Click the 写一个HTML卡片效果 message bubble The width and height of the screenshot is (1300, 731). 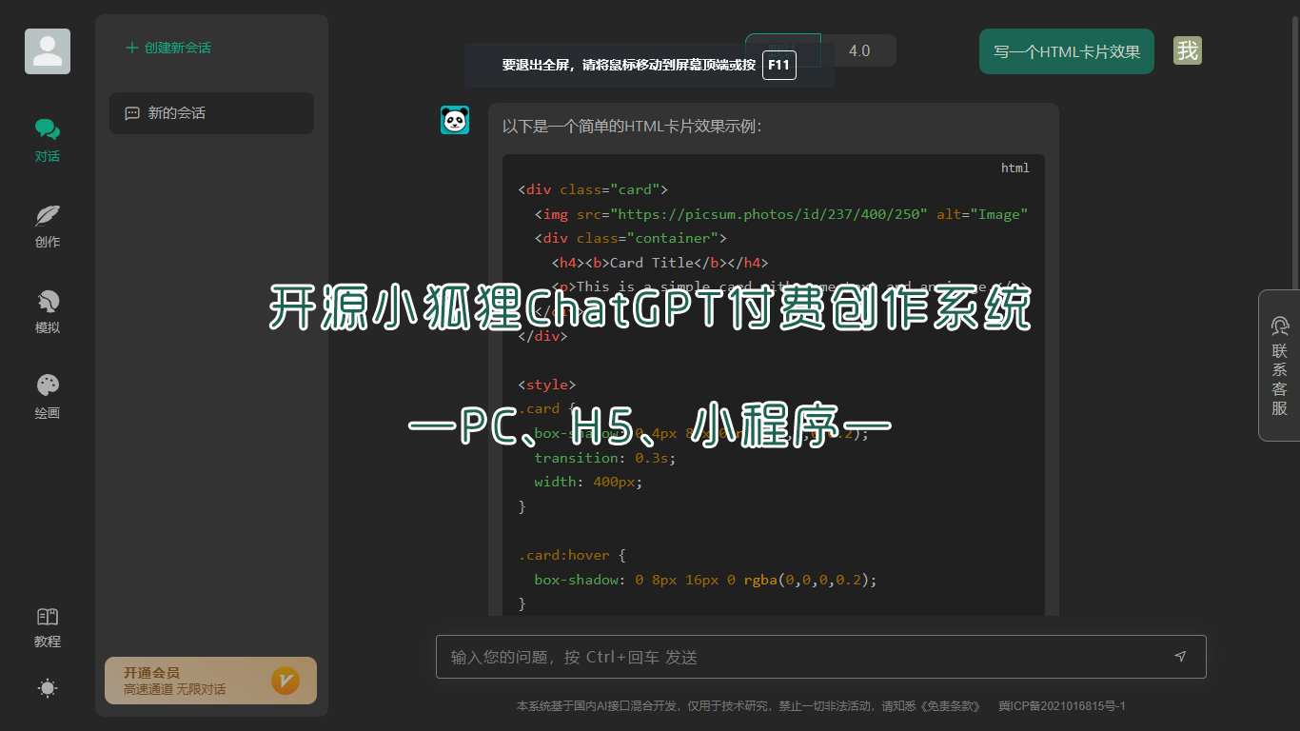tap(1067, 51)
